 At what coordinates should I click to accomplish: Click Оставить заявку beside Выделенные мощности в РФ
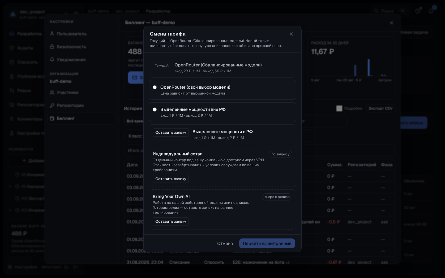pyautogui.click(x=171, y=133)
